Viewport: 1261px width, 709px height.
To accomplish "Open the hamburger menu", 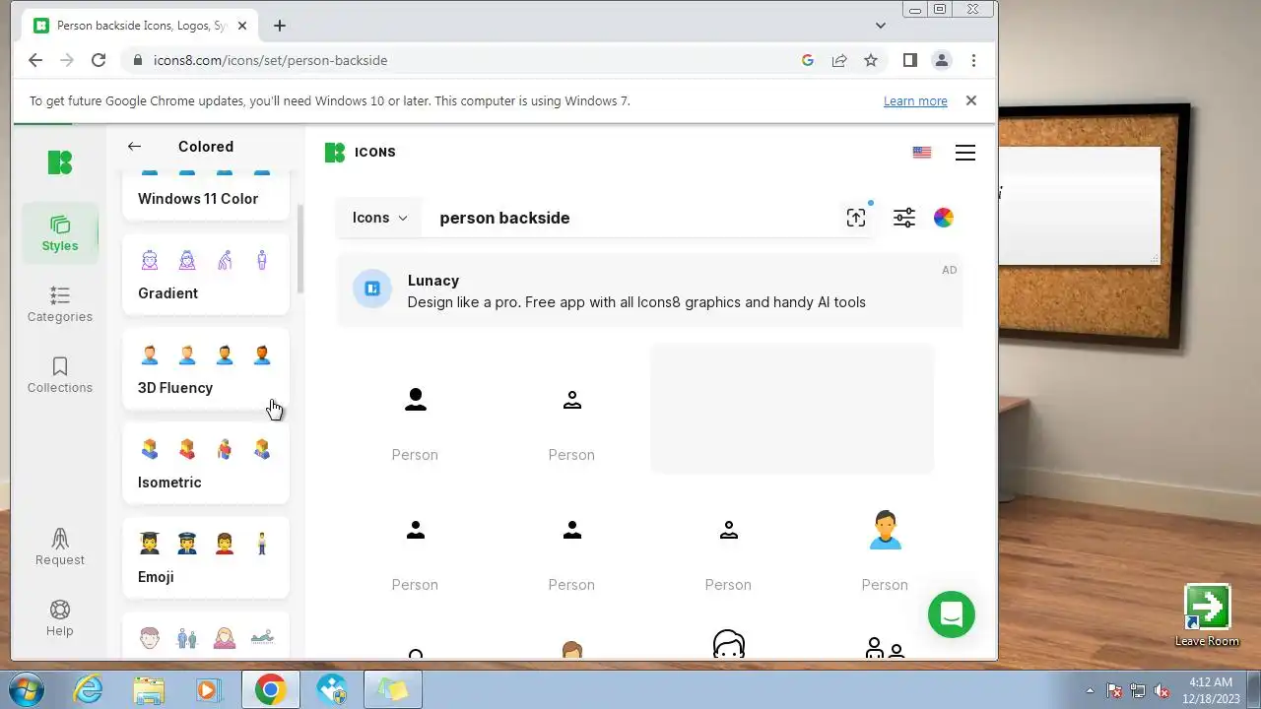I will click(x=965, y=153).
